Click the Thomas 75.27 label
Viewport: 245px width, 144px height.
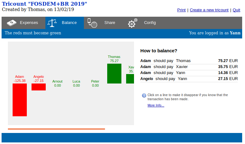[114, 59]
